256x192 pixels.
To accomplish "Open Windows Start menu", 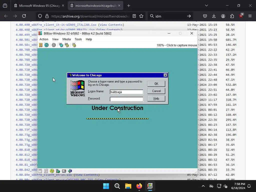I will (106, 186).
